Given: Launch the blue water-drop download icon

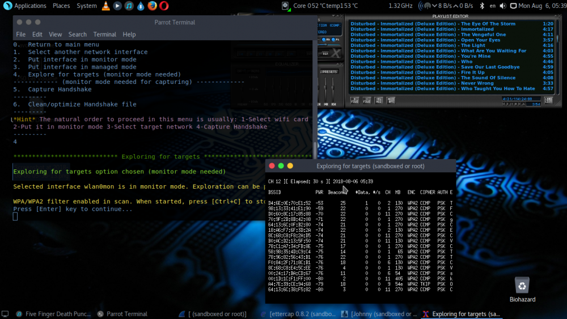Looking at the screenshot, I should point(140,6).
